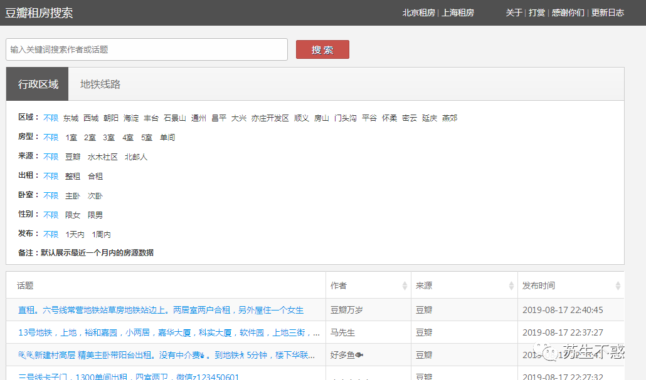Screen dimensions: 646x380
Task: Choose 4室 room type
Action: 128,137
